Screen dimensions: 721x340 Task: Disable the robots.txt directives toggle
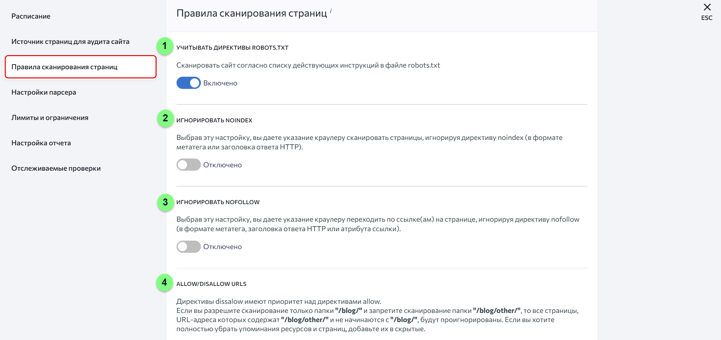point(188,83)
